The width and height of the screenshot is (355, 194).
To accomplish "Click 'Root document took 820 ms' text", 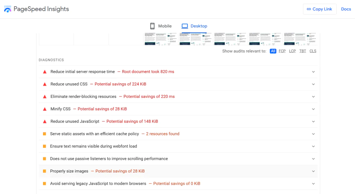I will coord(148,71).
